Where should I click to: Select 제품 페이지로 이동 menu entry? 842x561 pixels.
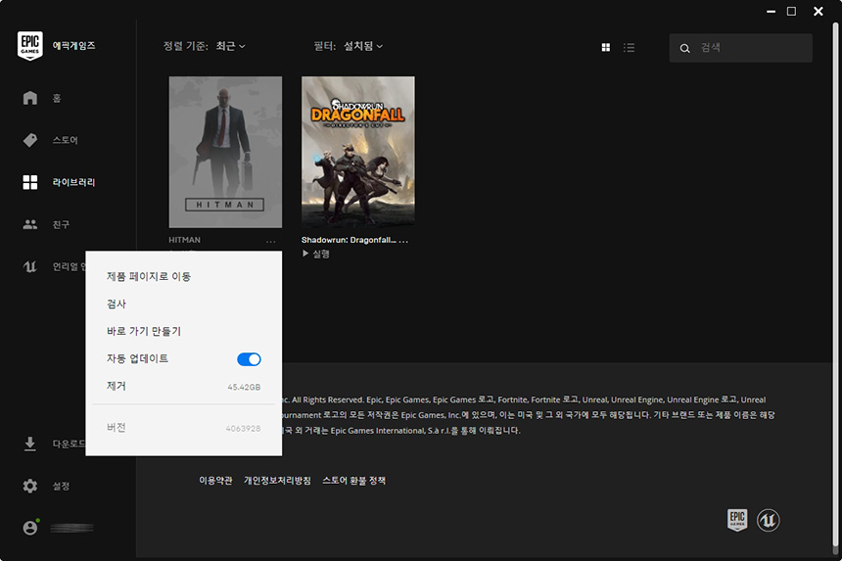(x=149, y=276)
